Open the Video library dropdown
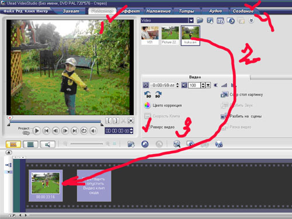Viewport: 292px width, 219px height. 191,20
